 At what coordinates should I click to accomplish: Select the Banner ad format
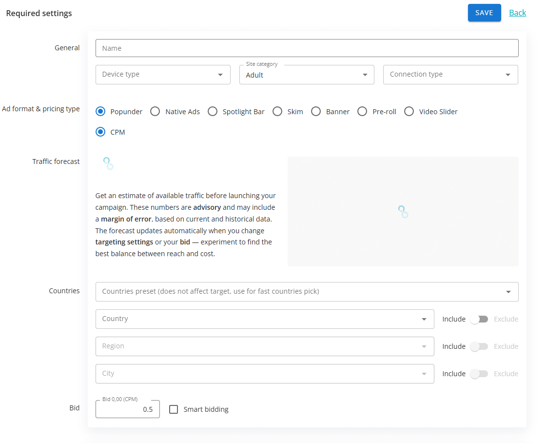[316, 112]
